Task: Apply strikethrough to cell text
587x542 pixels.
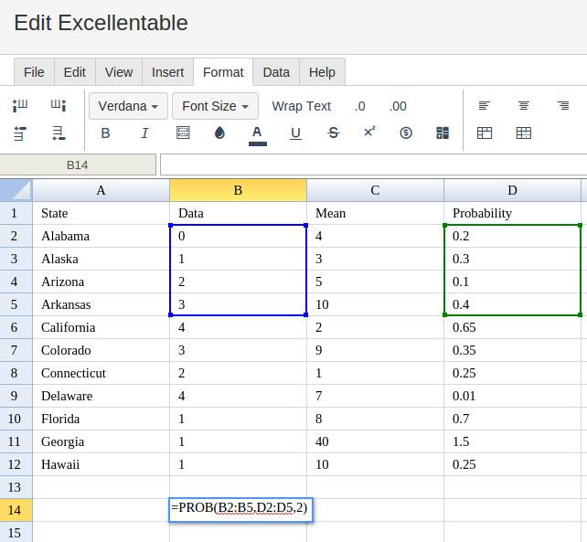Action: [x=333, y=133]
